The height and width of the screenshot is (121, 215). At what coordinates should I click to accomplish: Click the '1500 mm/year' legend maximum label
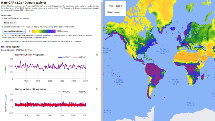click(x=63, y=31)
